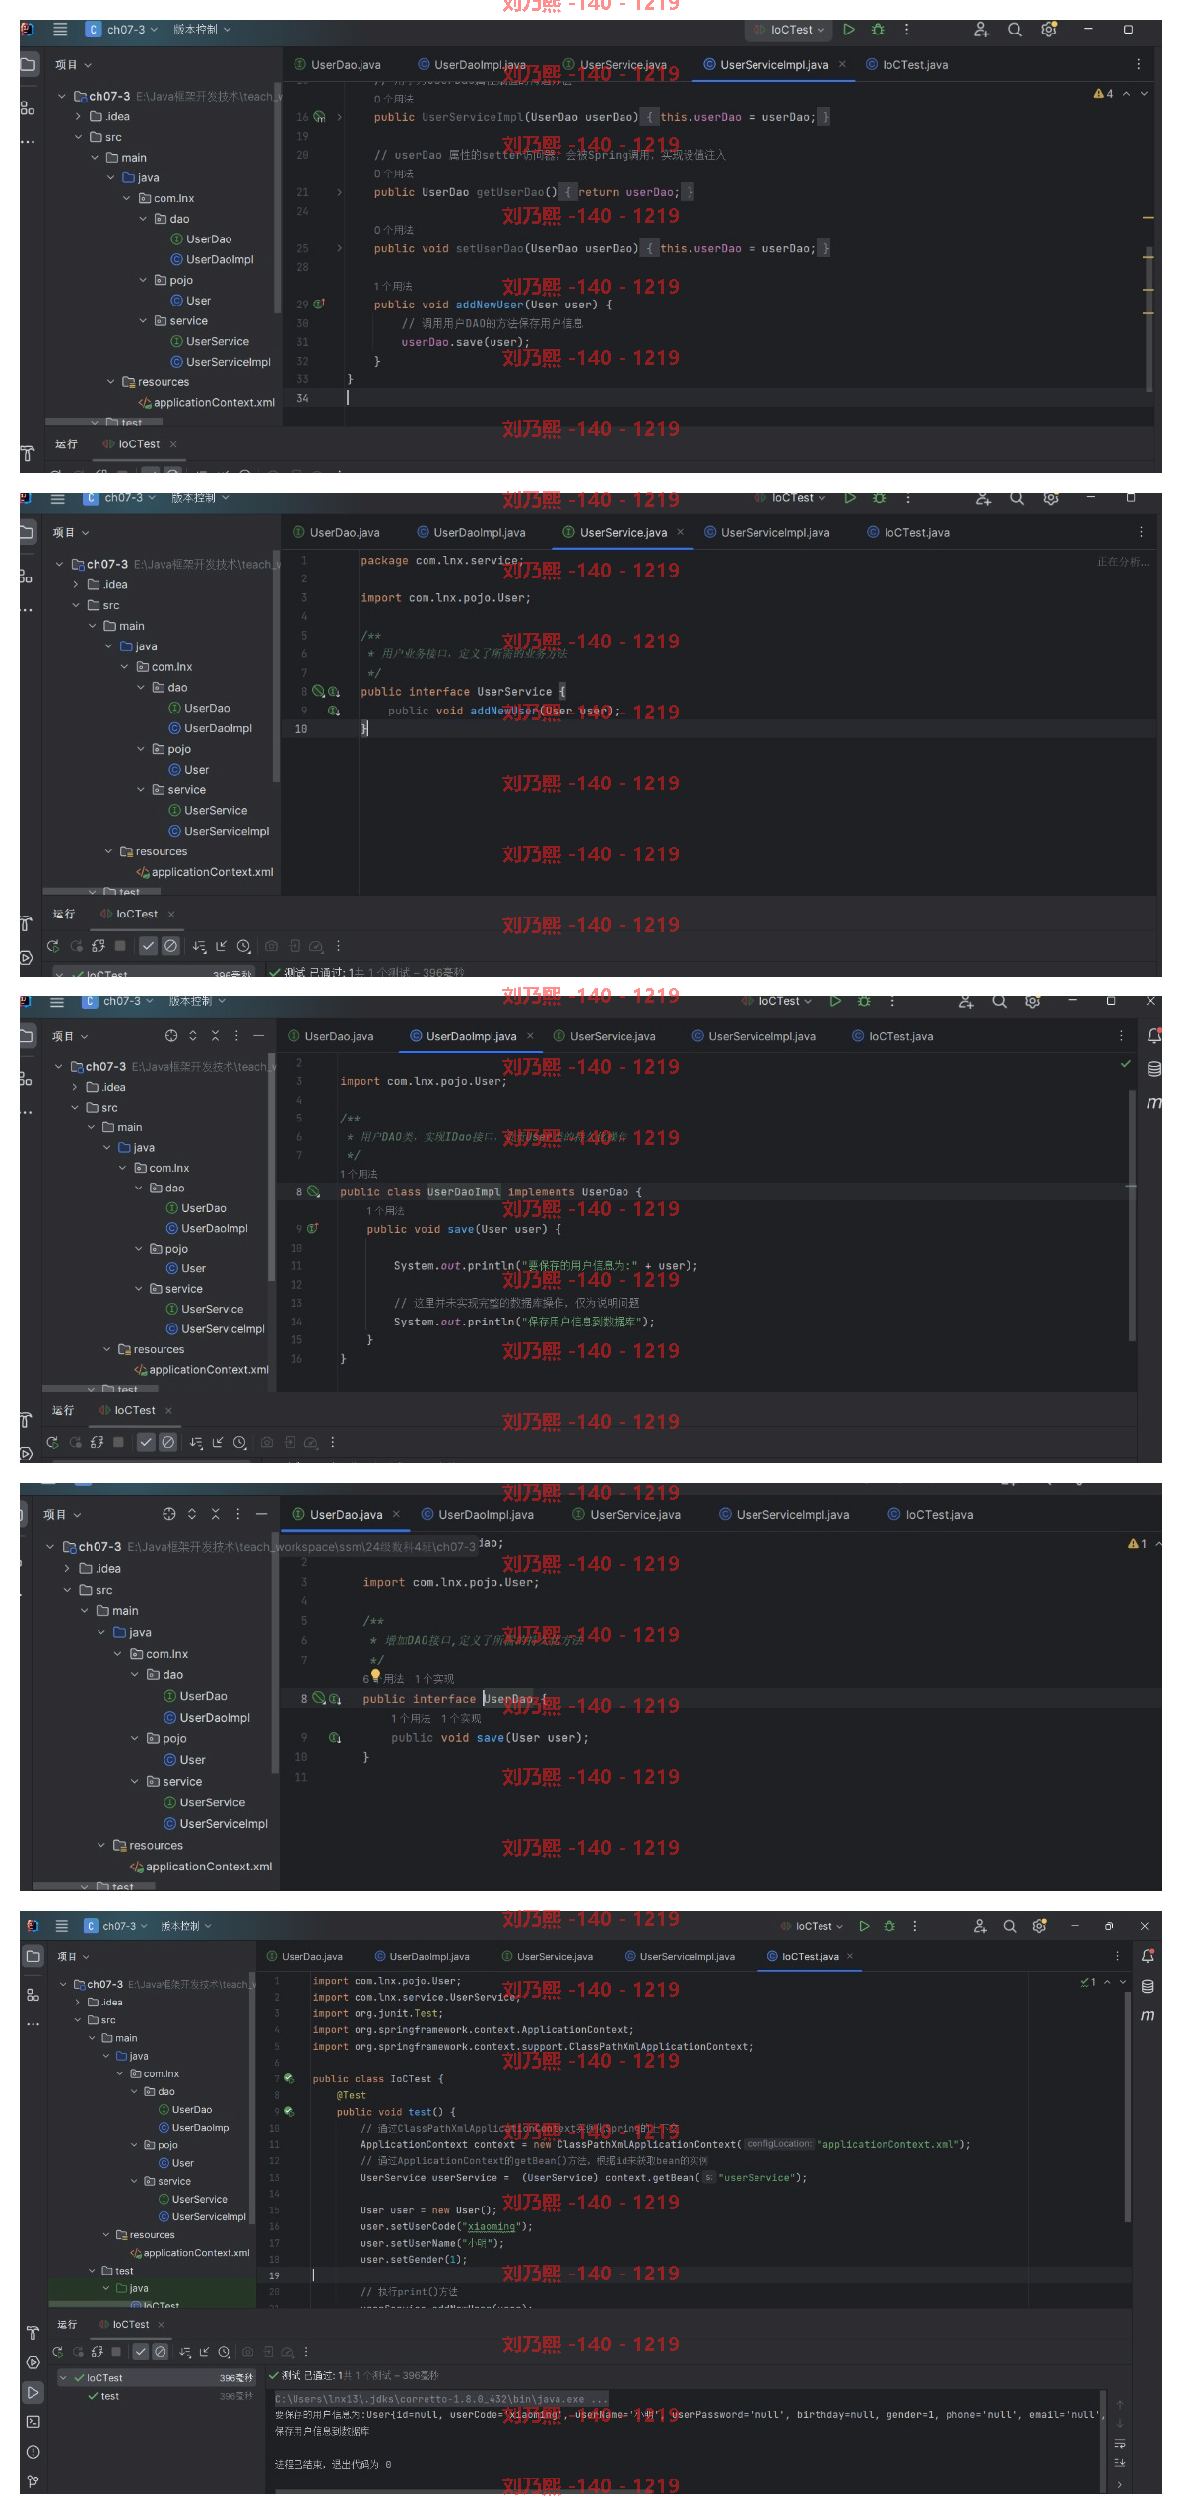The image size is (1182, 2513).
Task: Open Maven 'm' icon in IoCTest.java editor window
Action: [1148, 2015]
